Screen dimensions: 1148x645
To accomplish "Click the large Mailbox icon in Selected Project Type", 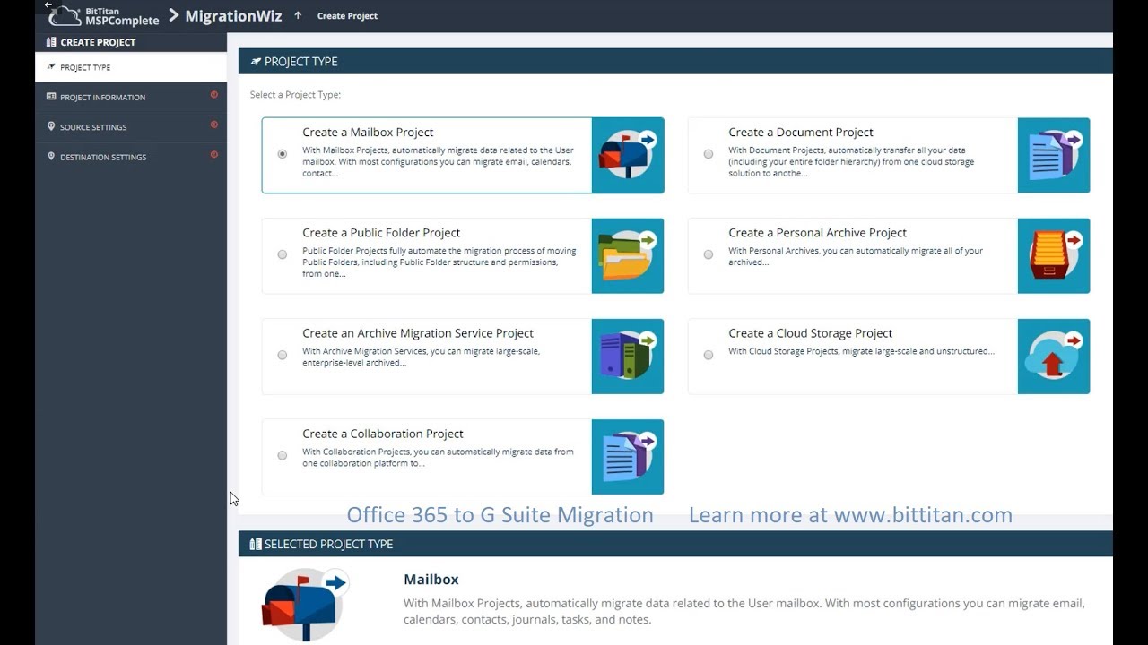I will pos(304,605).
